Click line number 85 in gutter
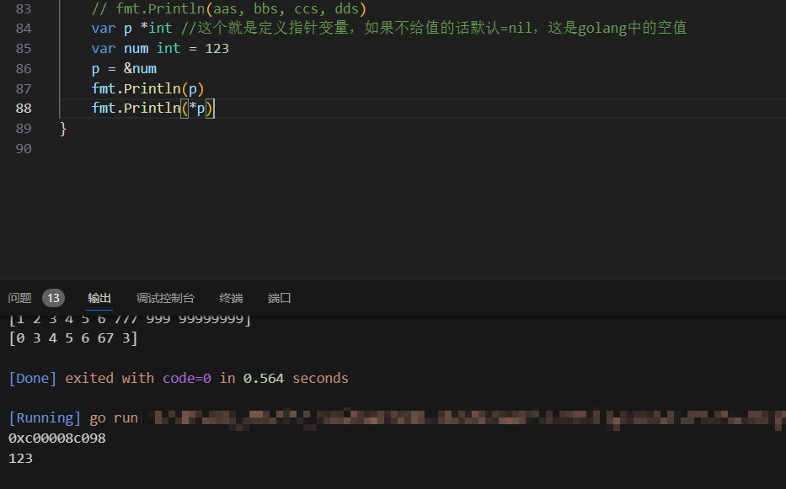Screen dimensions: 786x489 tap(24, 49)
